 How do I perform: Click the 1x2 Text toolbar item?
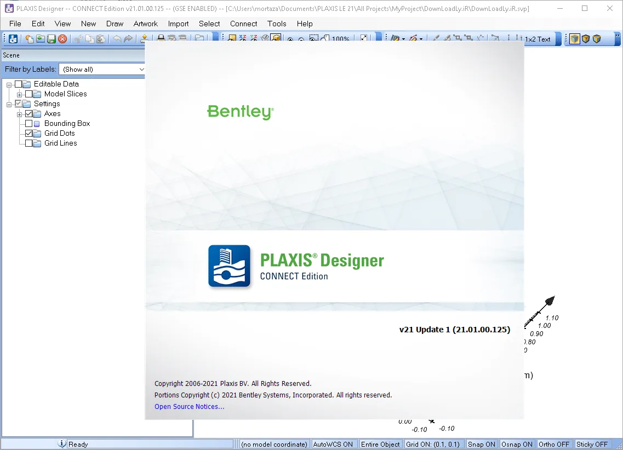tap(538, 39)
